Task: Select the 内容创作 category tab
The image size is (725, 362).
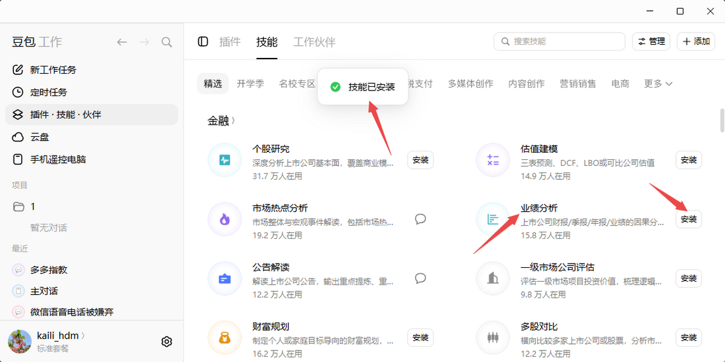Action: point(526,84)
